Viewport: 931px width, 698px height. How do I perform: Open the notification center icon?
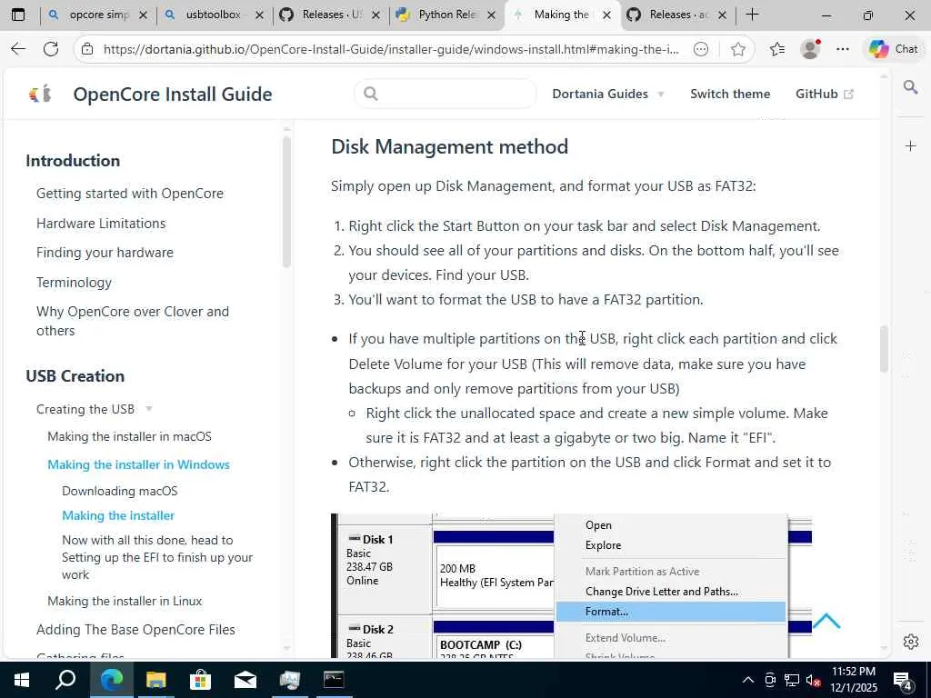click(x=903, y=680)
